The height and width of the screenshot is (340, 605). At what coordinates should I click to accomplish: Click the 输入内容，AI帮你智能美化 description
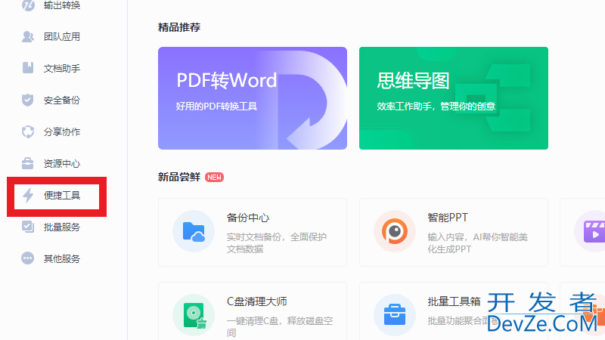tap(477, 243)
